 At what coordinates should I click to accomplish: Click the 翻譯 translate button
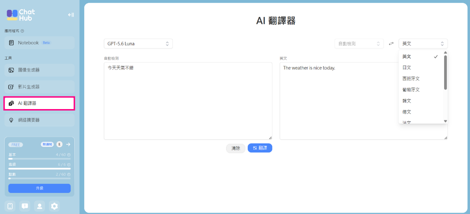coord(260,148)
